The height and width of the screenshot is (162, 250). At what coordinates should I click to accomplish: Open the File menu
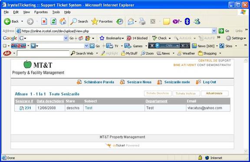(6, 12)
